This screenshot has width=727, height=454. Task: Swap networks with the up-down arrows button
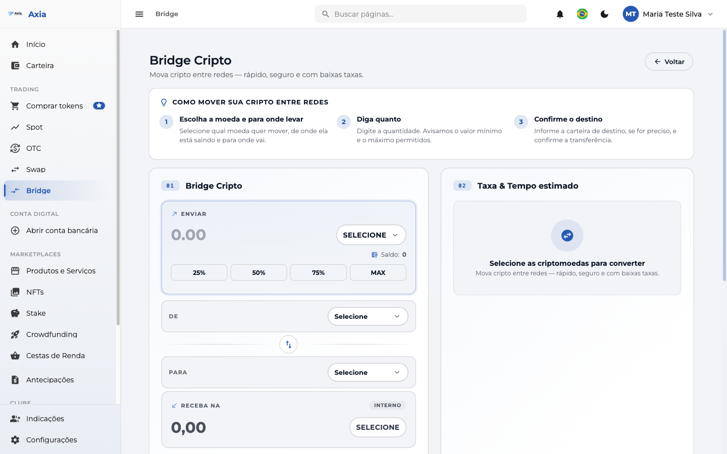[288, 345]
